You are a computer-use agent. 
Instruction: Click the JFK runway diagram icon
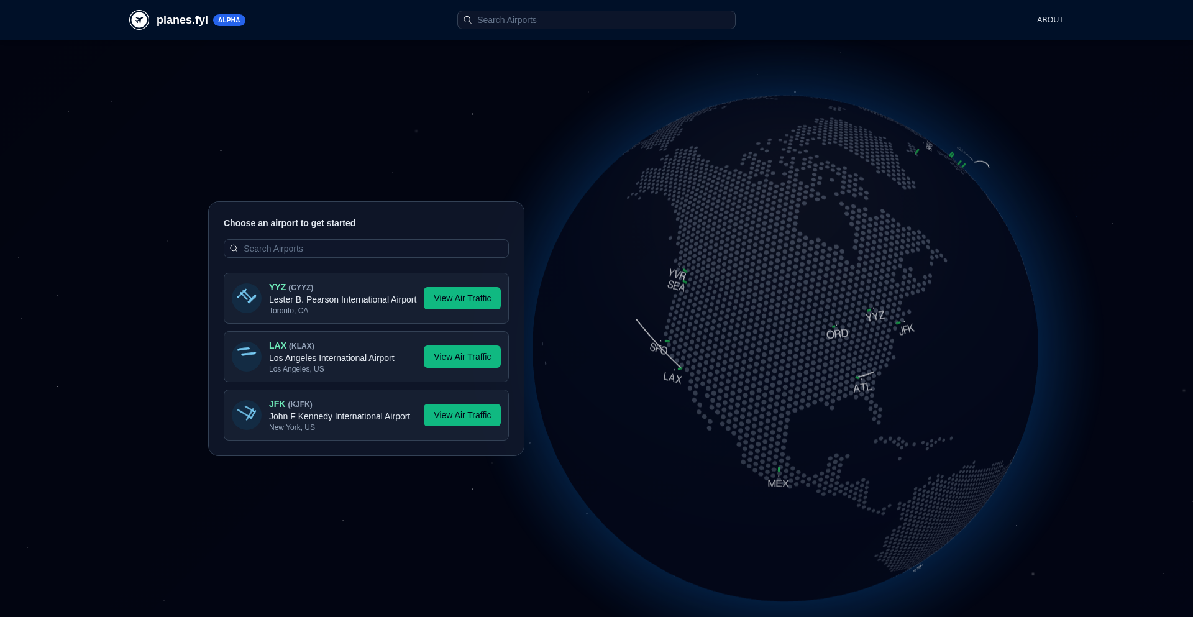click(247, 415)
